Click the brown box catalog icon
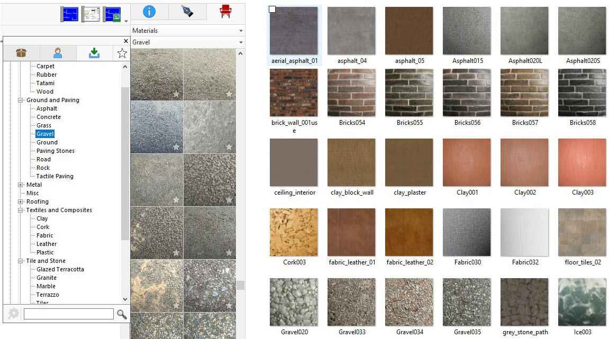 pos(21,53)
